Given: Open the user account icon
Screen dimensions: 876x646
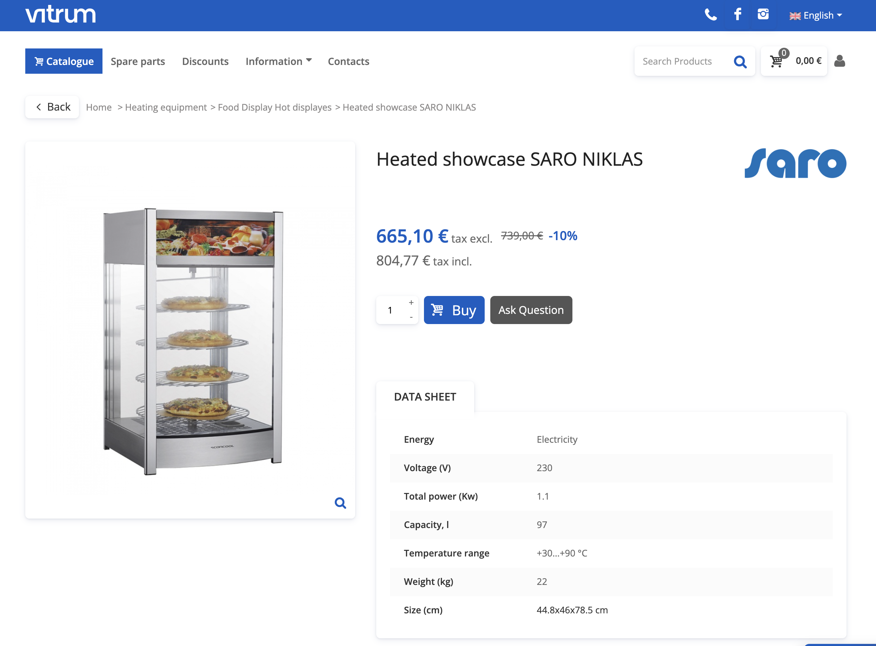Looking at the screenshot, I should (839, 61).
